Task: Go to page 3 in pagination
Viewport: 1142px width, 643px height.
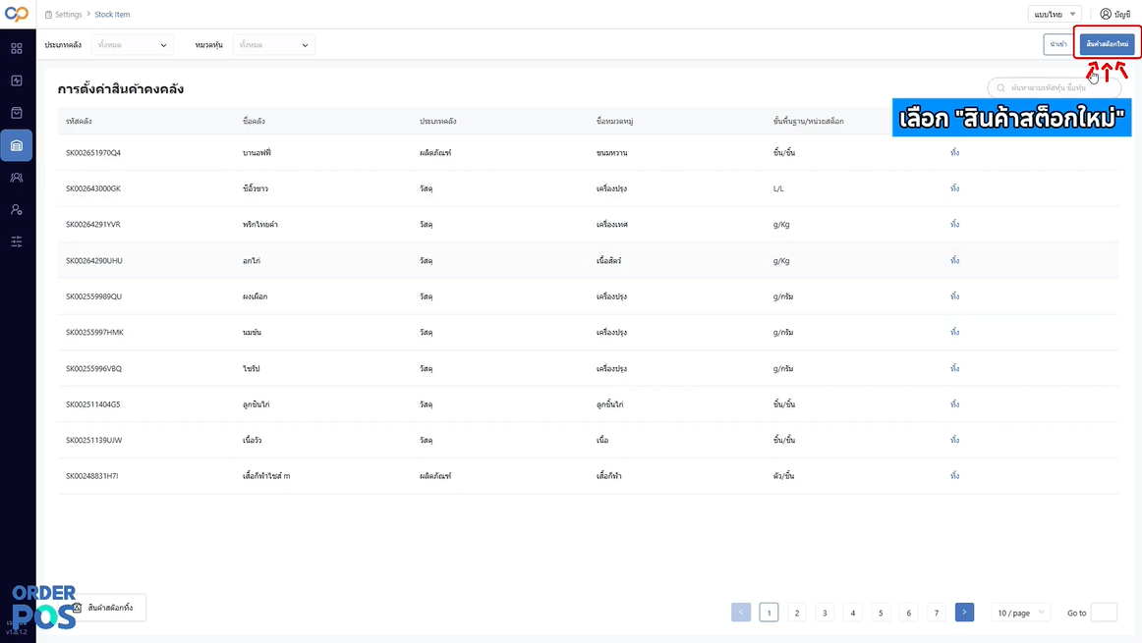Action: [825, 613]
